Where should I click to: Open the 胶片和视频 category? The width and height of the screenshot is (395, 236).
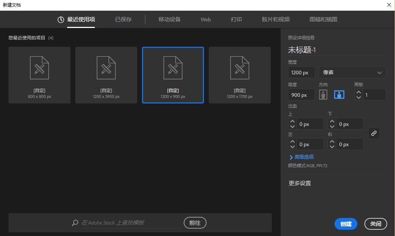click(x=275, y=20)
